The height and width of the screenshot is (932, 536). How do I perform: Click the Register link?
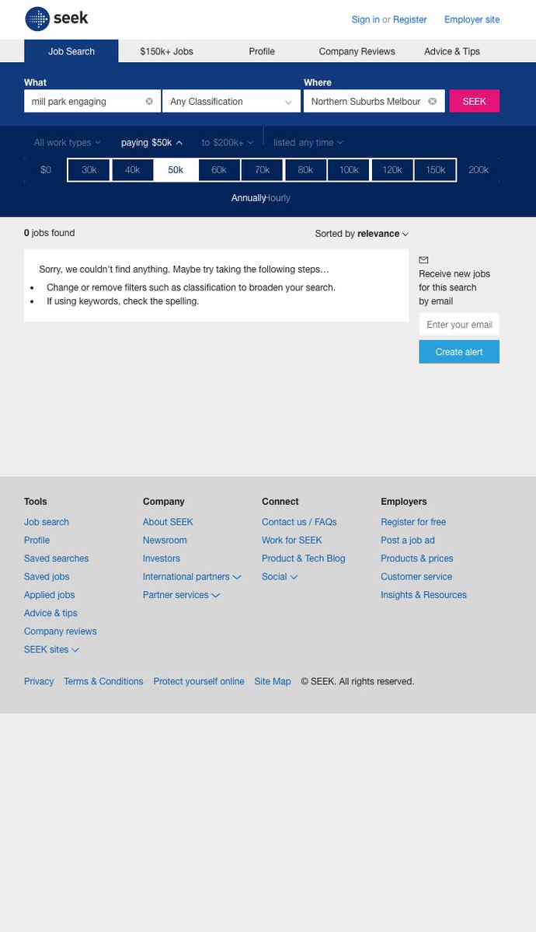pos(410,19)
